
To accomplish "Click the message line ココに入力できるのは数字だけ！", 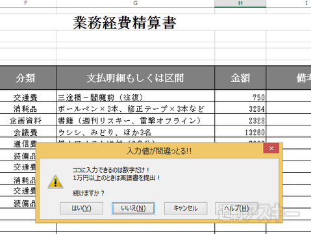I will tap(111, 170).
